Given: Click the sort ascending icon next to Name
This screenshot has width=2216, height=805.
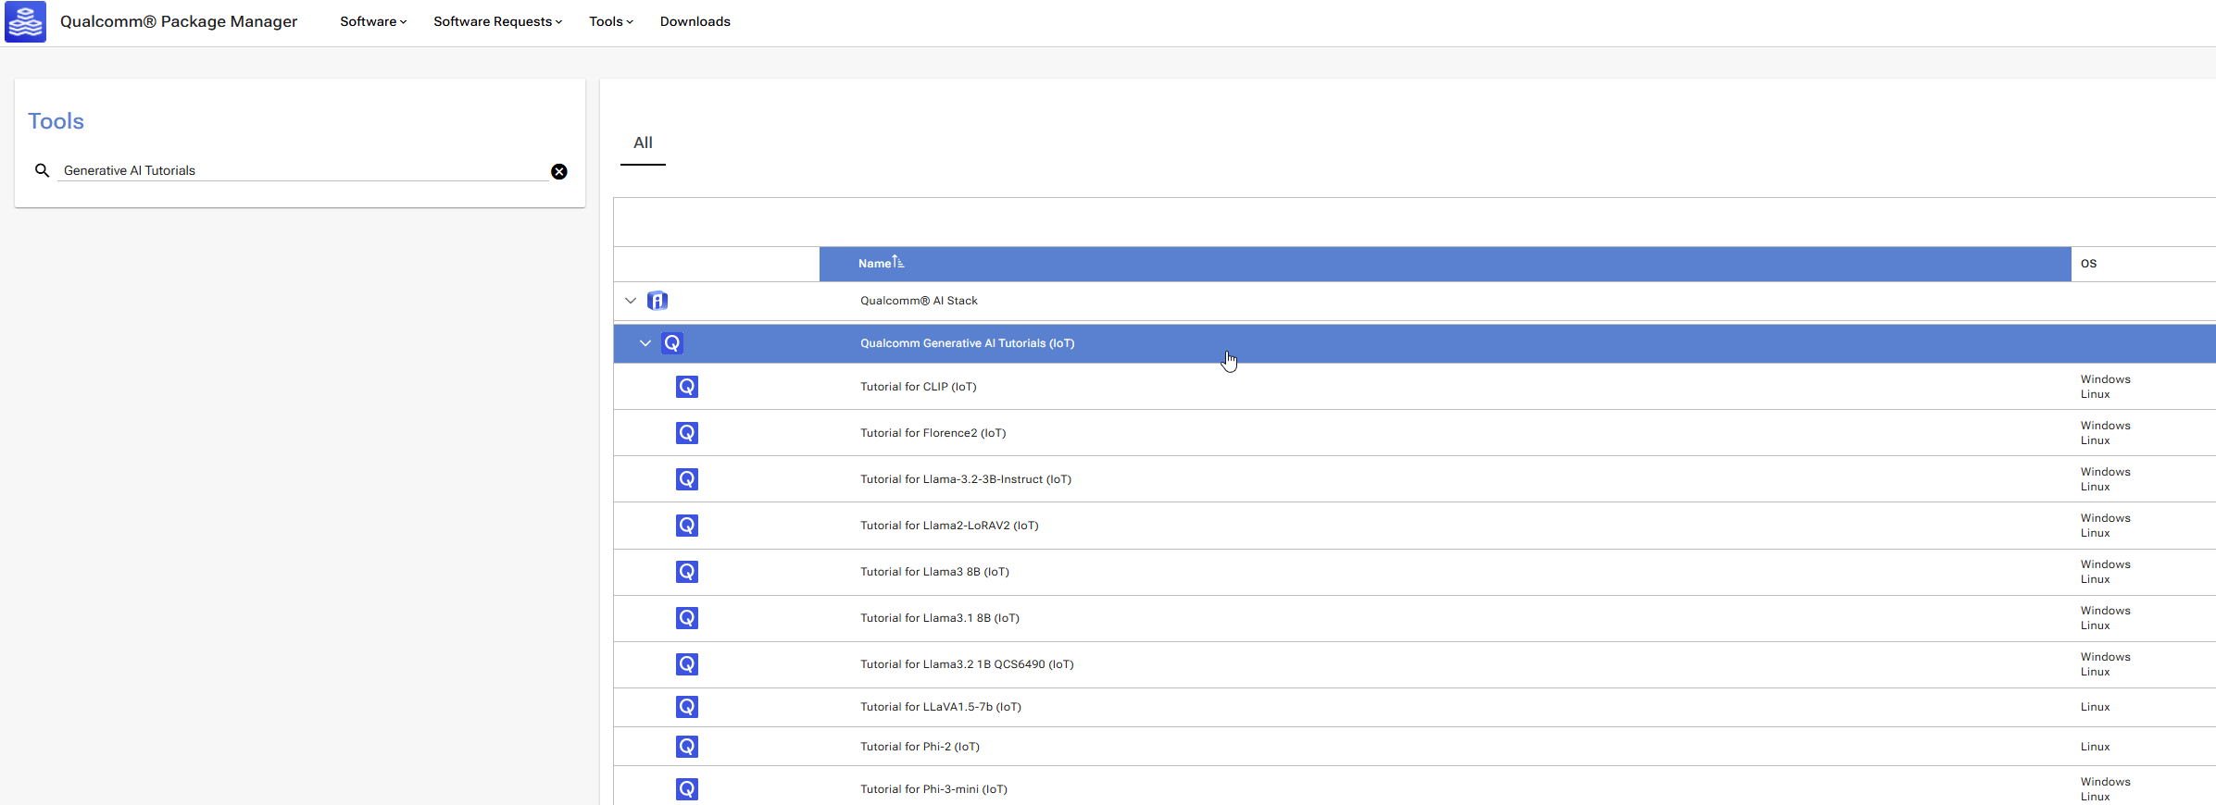Looking at the screenshot, I should coord(898,262).
